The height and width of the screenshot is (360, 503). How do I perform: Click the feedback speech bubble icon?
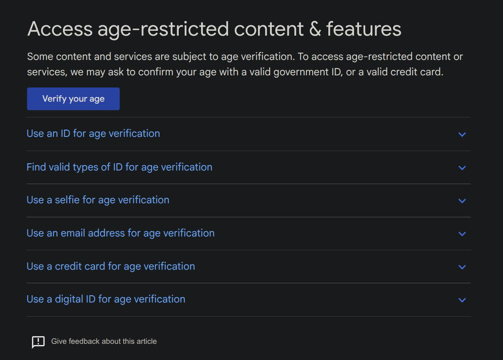38,342
